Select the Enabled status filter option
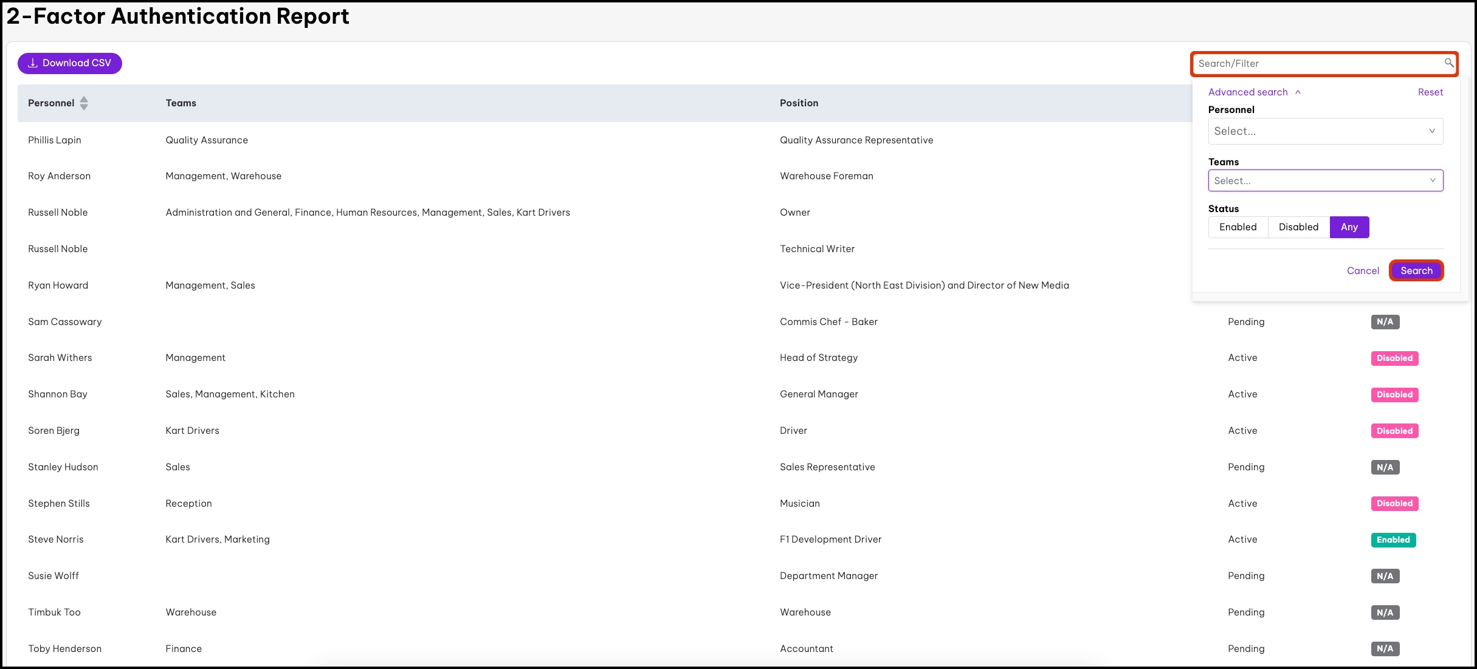Screen dimensions: 1477x669 [x=1238, y=227]
